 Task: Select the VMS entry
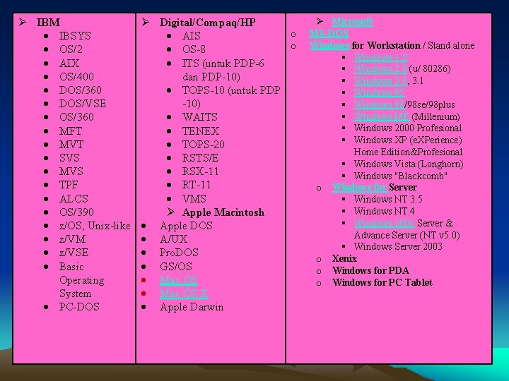194,198
